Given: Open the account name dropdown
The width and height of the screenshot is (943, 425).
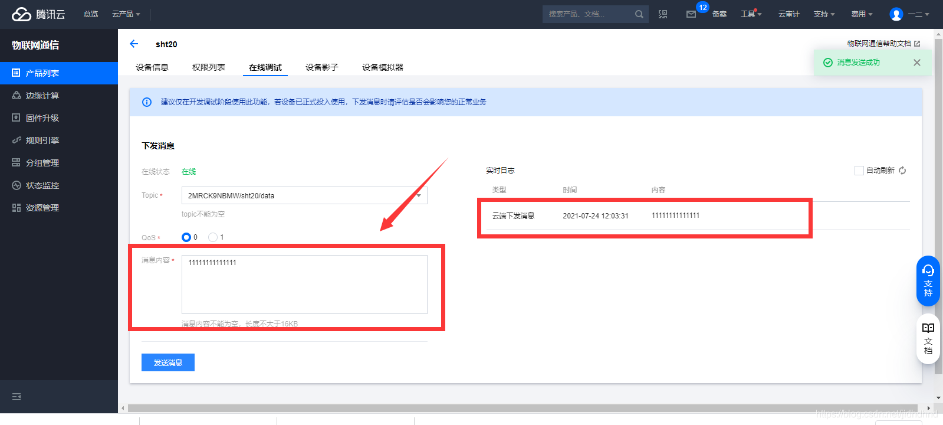Looking at the screenshot, I should coord(918,14).
